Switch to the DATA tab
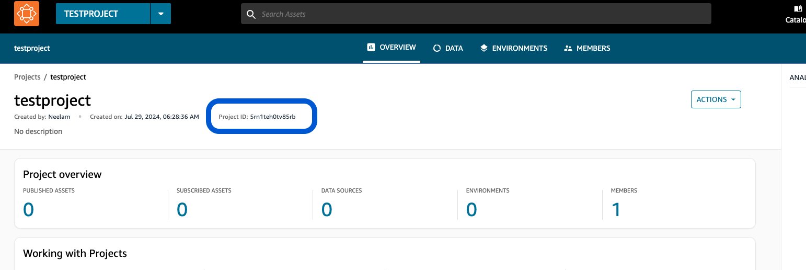Screen dimensions: 806x270 (x=448, y=48)
